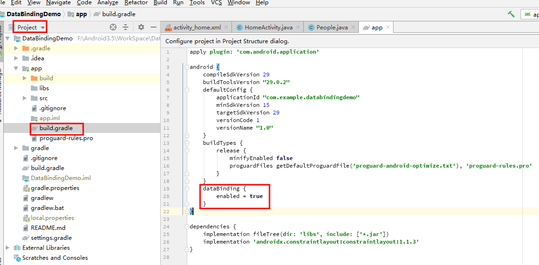Open the Project view dropdown
Screen dimensions: 539x265
pos(31,27)
